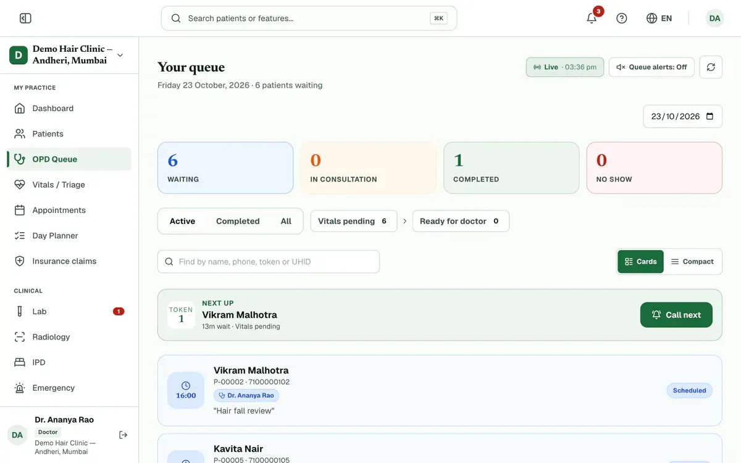Click the 16:00 clock tile for Vikram Malhotra
Viewport: 741px width, 463px height.
[x=186, y=390]
